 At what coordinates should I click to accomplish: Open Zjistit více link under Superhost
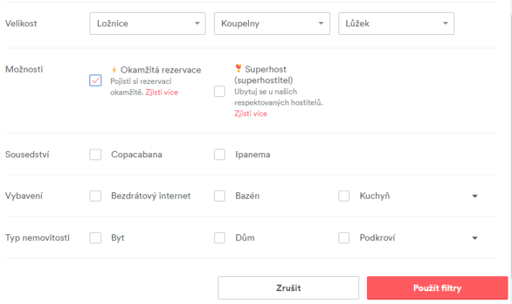[x=251, y=114]
